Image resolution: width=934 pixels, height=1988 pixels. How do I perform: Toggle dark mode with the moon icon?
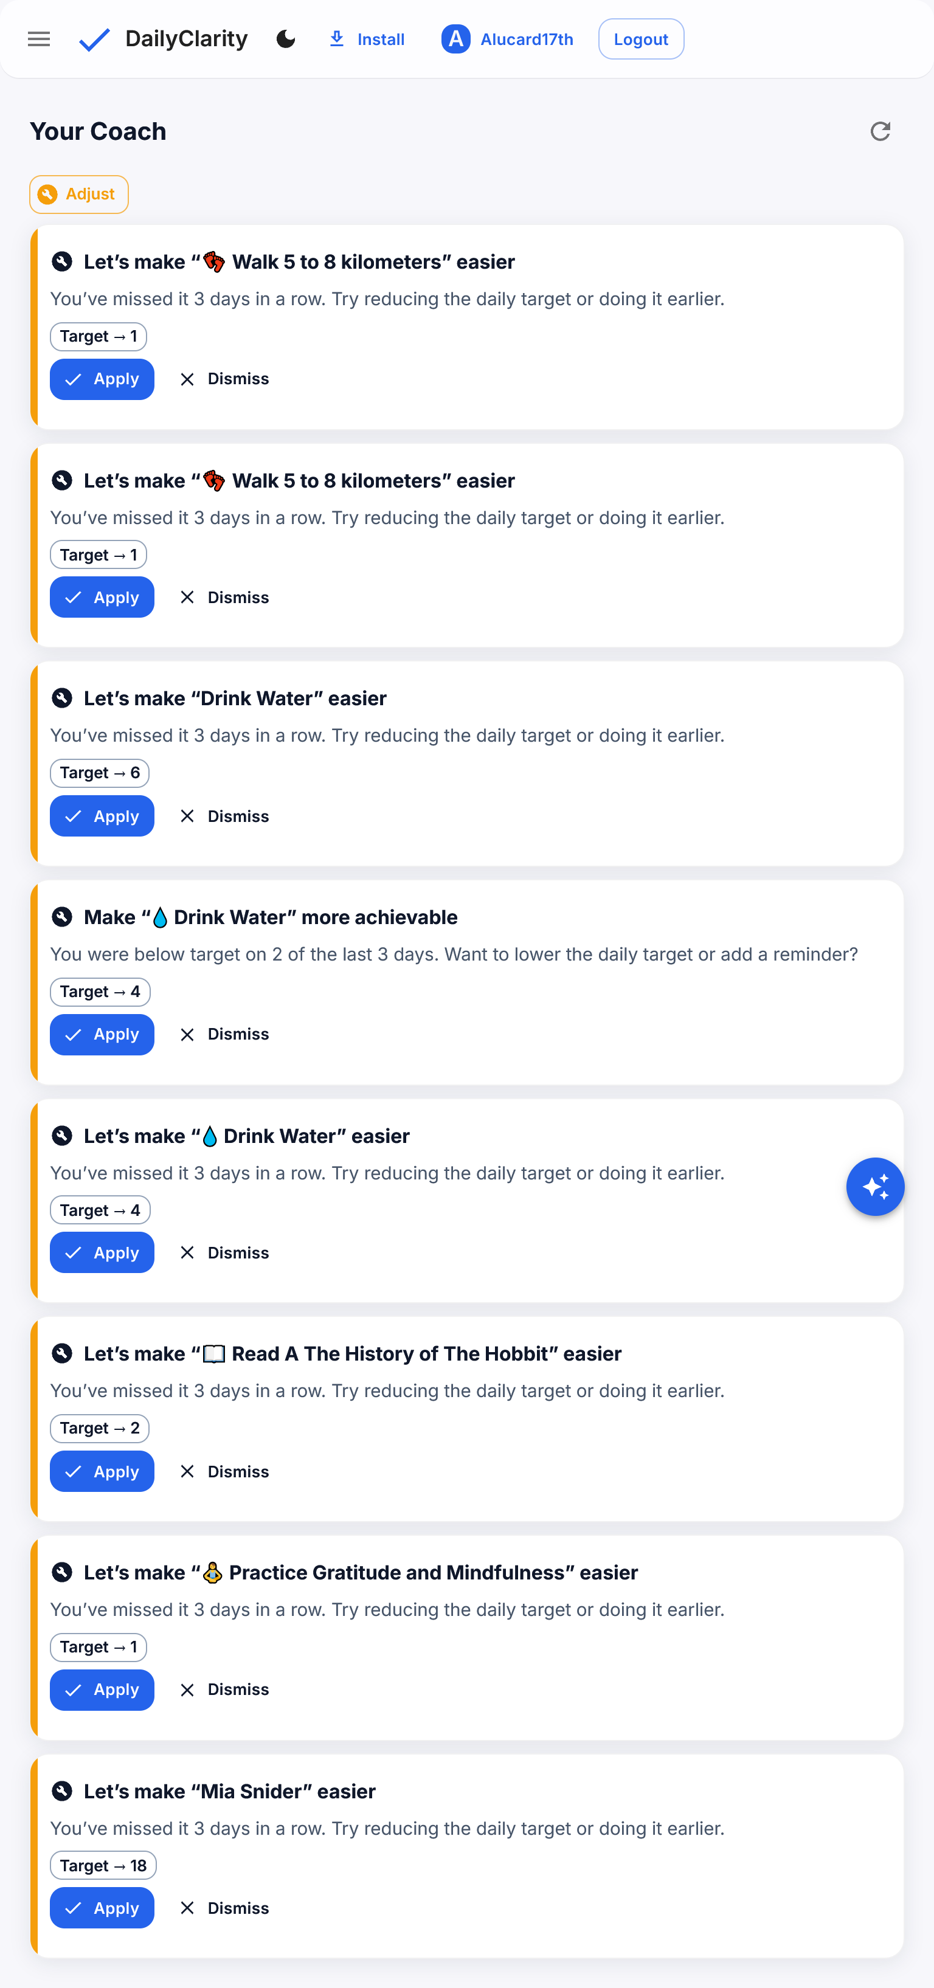click(286, 40)
